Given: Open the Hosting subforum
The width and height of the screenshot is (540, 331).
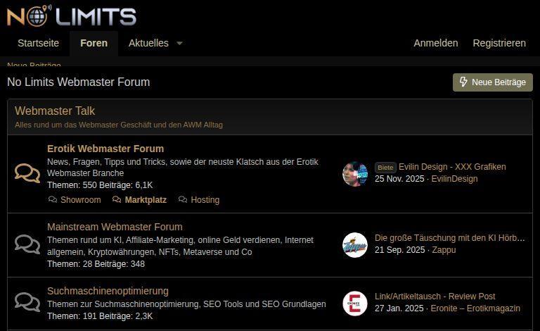Looking at the screenshot, I should coord(205,200).
